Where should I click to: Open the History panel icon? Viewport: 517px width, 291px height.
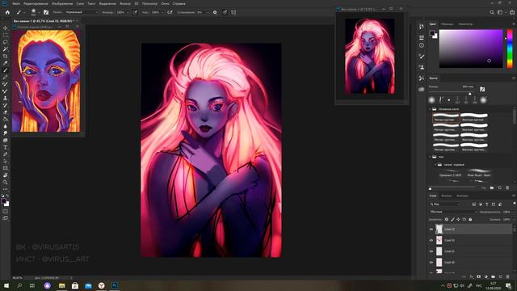point(422,27)
